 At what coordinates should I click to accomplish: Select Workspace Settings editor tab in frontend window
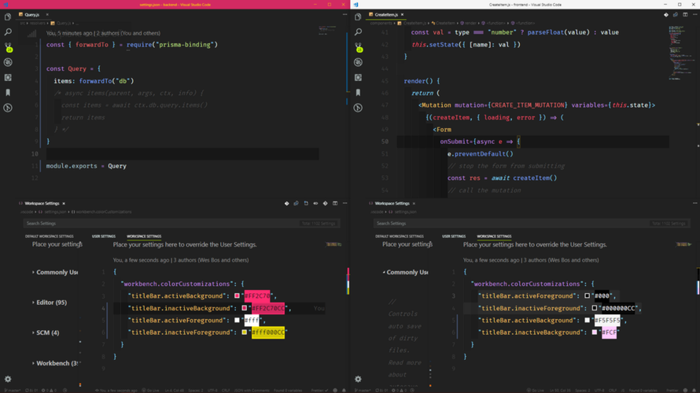click(x=392, y=204)
